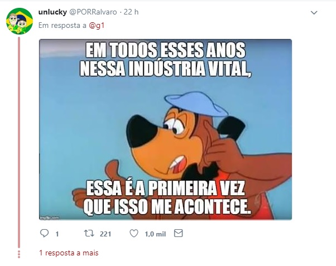Open the Hong Kong Phooey meme image
Viewport: 336px width, 266px height.
(165, 129)
